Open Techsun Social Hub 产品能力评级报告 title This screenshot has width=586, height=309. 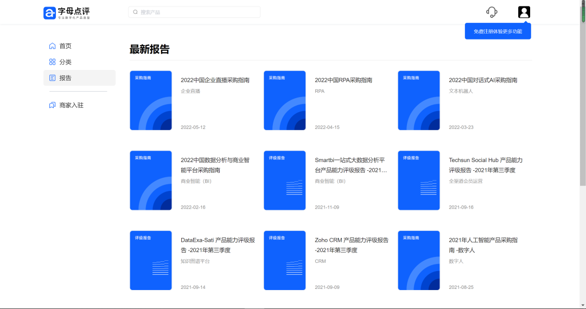(x=486, y=165)
